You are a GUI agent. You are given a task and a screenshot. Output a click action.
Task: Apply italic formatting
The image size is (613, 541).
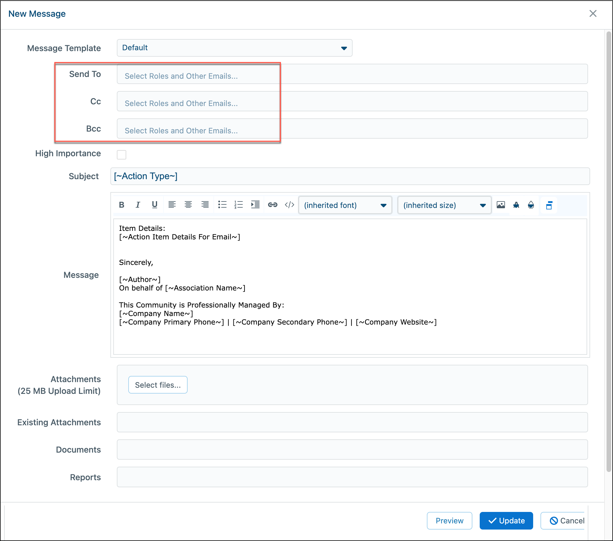pyautogui.click(x=138, y=205)
